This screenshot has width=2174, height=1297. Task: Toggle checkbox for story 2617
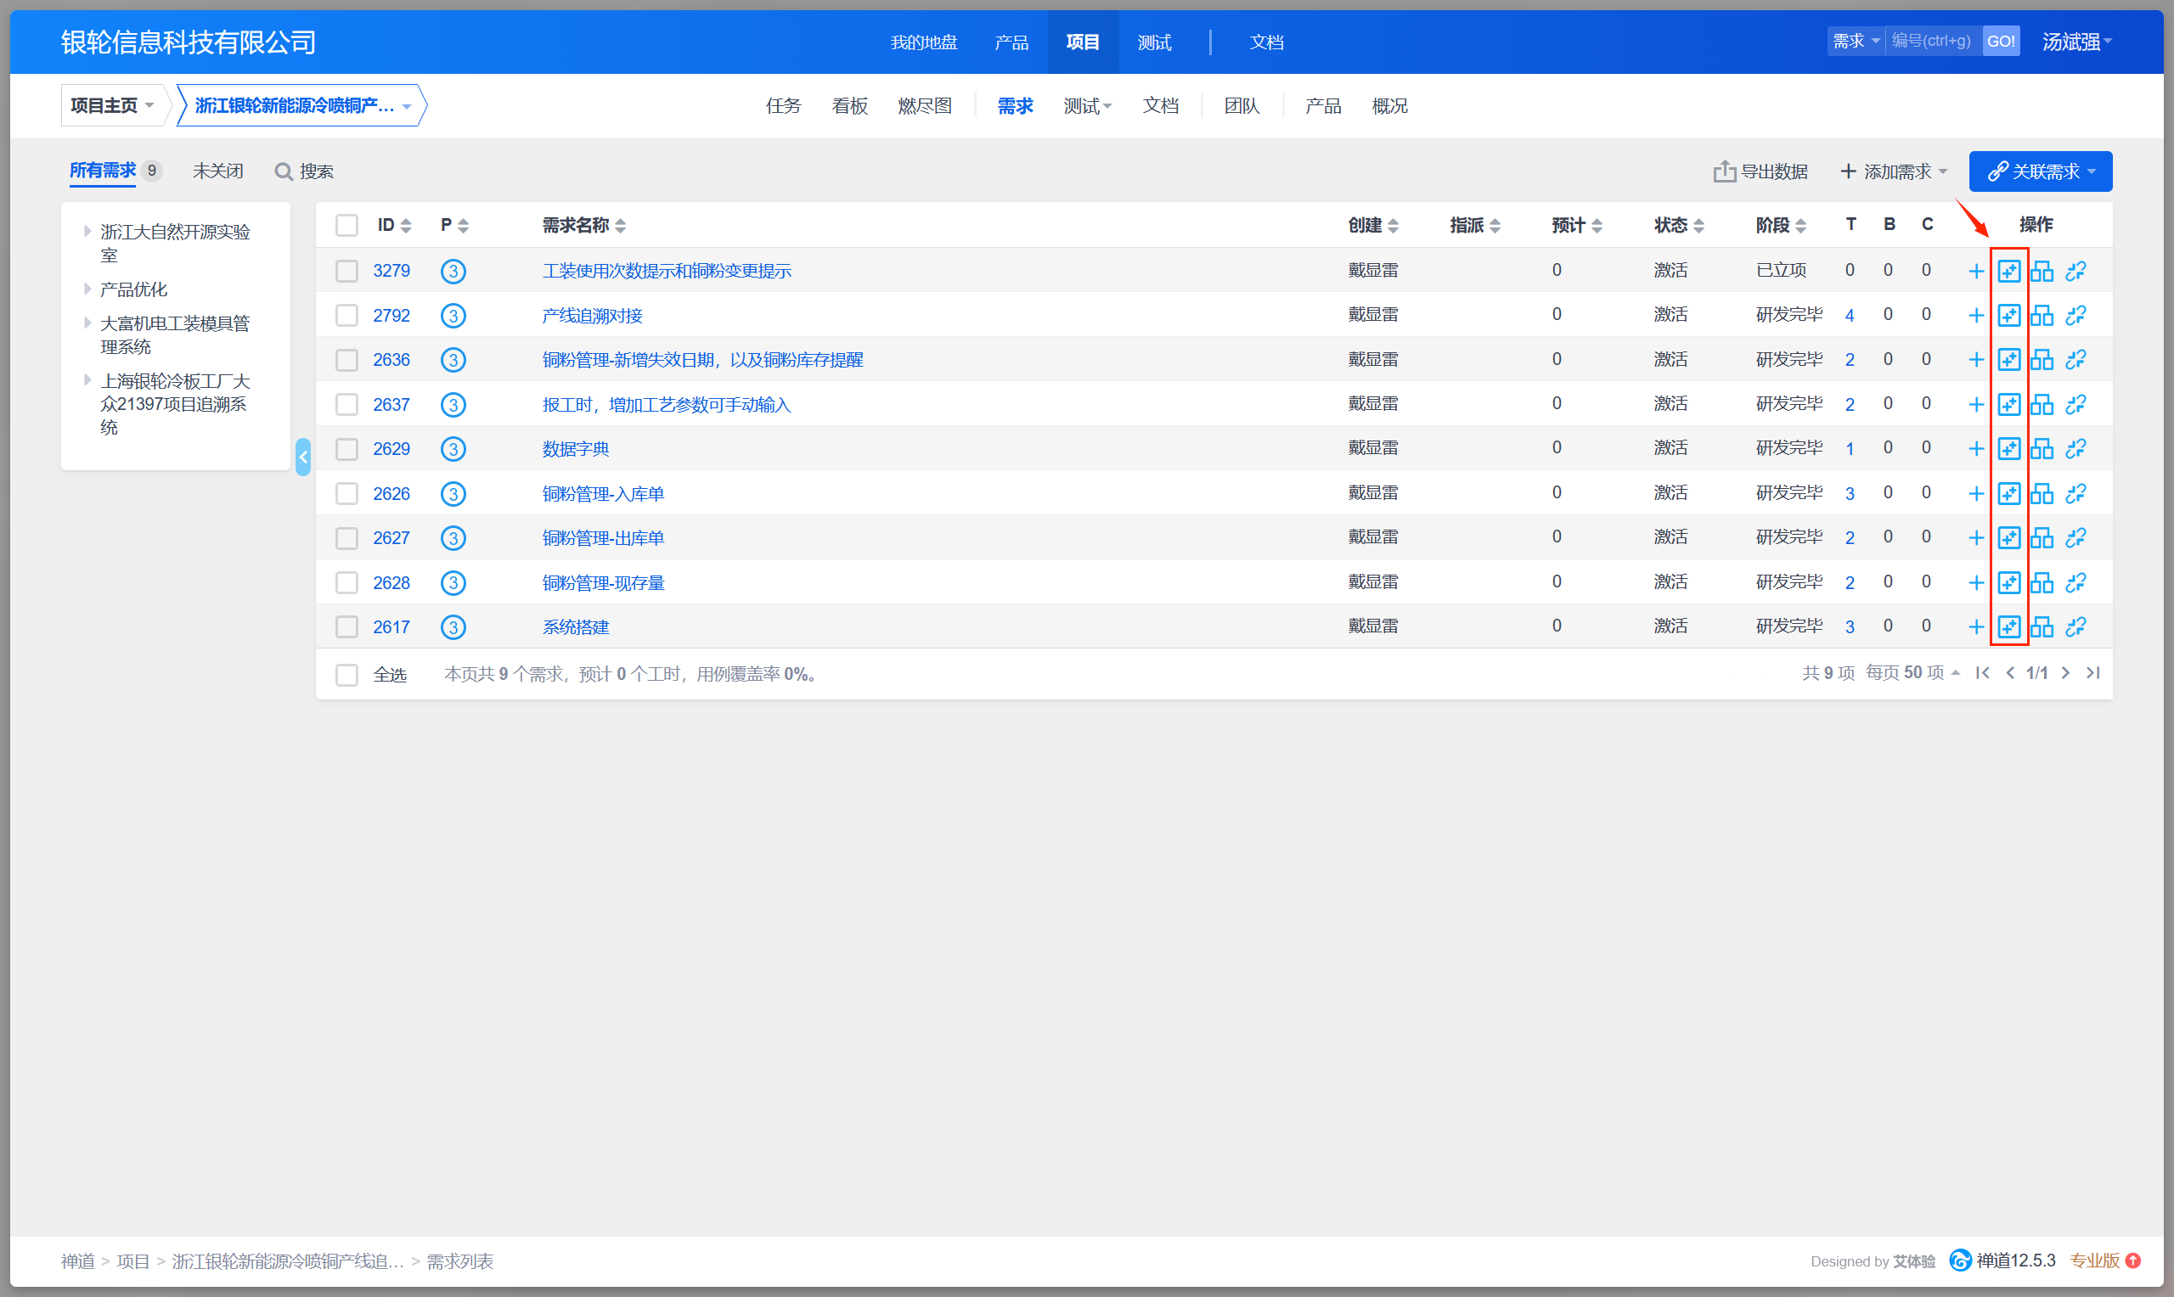[347, 627]
